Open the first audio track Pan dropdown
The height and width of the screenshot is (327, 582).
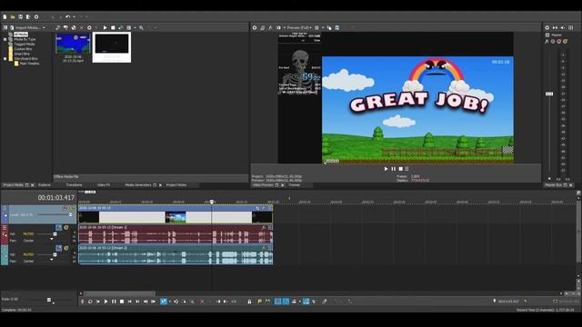[x=52, y=240]
